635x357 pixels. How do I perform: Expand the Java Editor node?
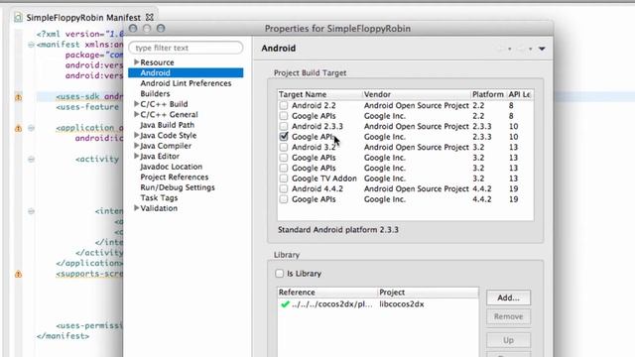coord(137,156)
